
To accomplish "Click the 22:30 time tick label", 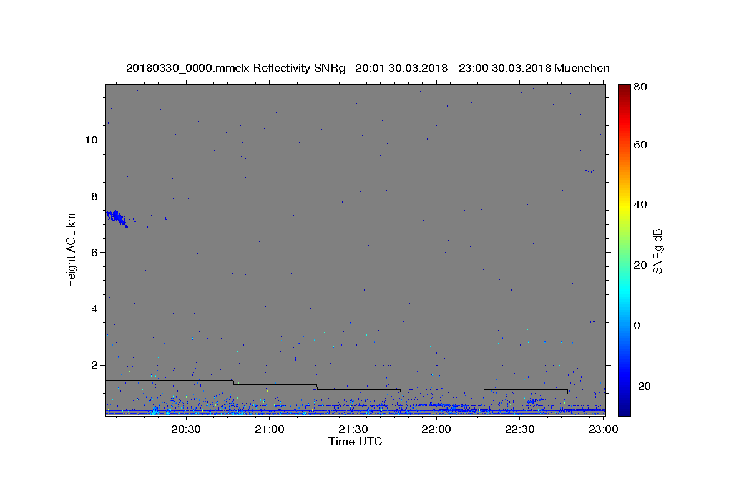I will click(x=519, y=430).
